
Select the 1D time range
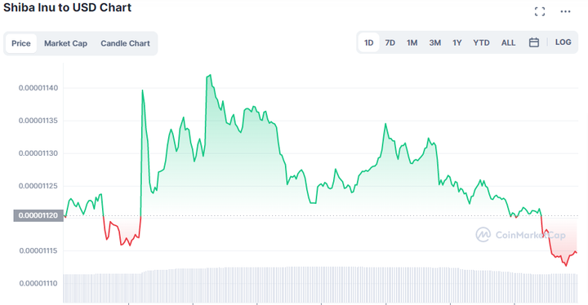pos(368,42)
